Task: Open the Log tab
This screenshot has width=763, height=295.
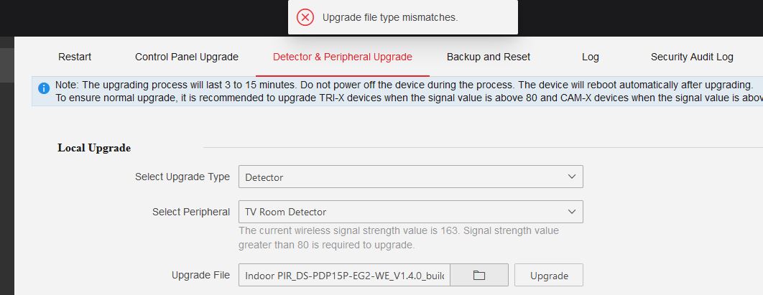Action: pyautogui.click(x=591, y=57)
